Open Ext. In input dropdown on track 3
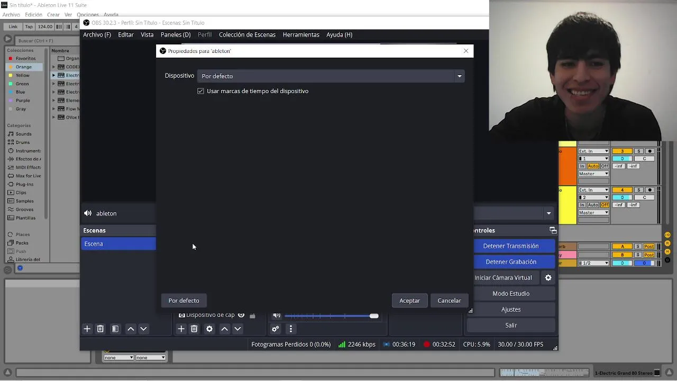The width and height of the screenshot is (677, 381). pyautogui.click(x=593, y=151)
